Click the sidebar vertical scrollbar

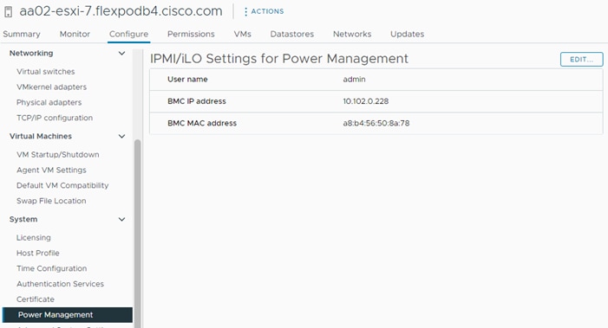click(x=137, y=232)
